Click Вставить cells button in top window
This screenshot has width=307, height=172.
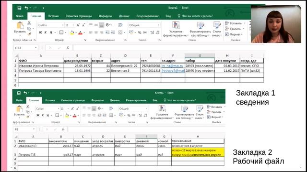(234, 23)
